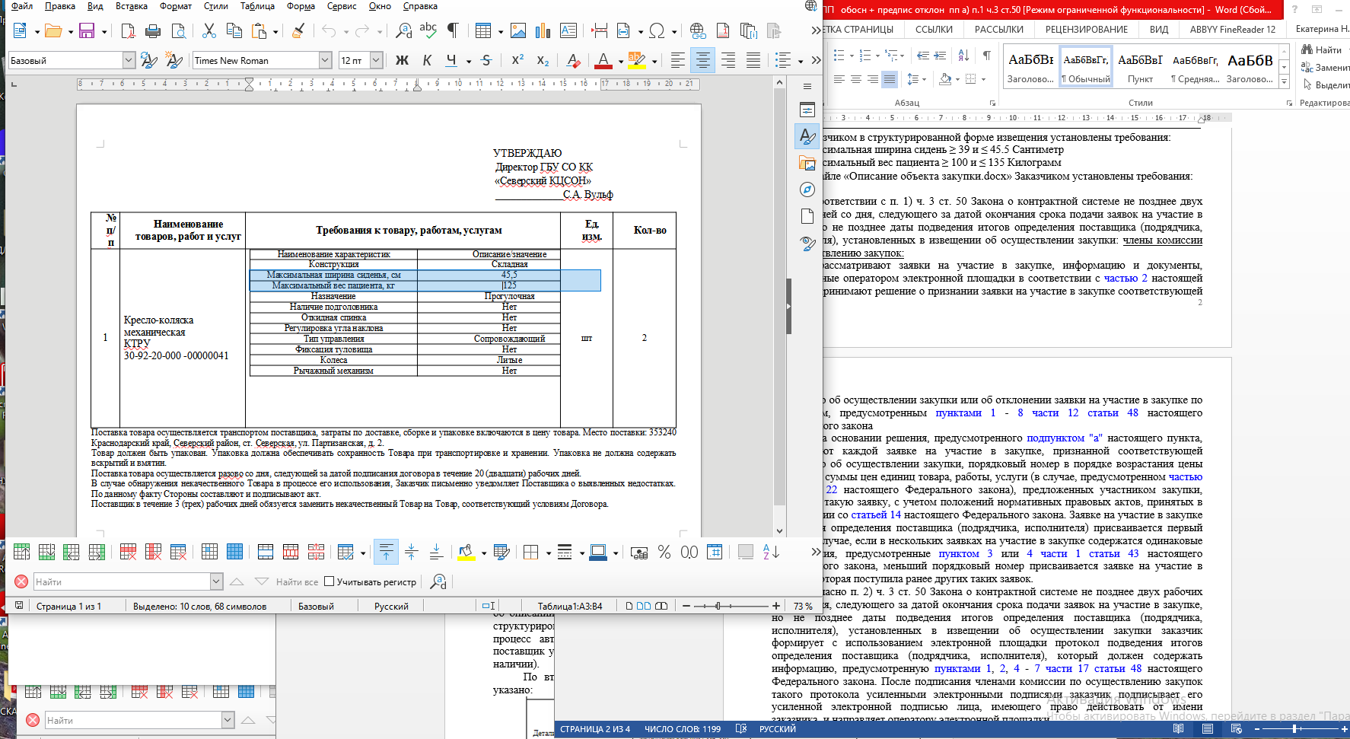Click the Insert special character Omega icon

pyautogui.click(x=657, y=31)
